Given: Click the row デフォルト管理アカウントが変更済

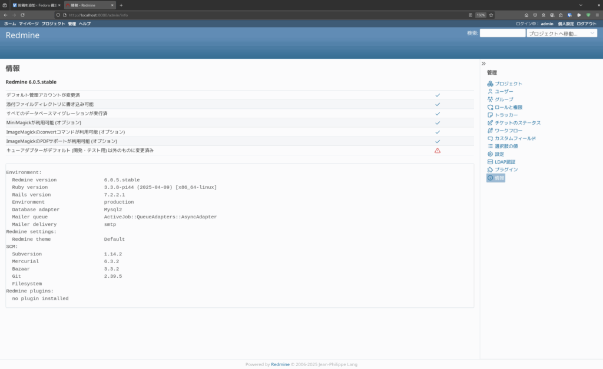Looking at the screenshot, I should pyautogui.click(x=240, y=95).
